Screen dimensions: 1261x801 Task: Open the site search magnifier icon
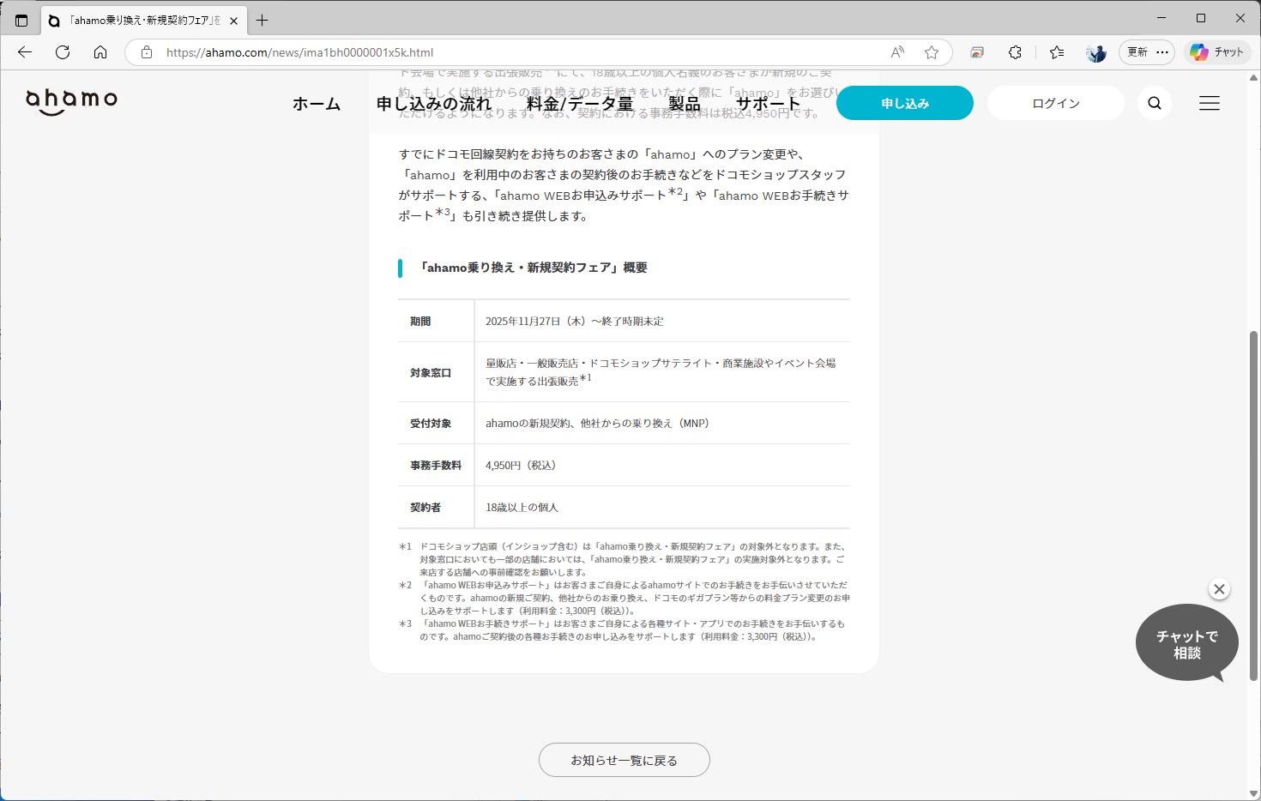1154,103
